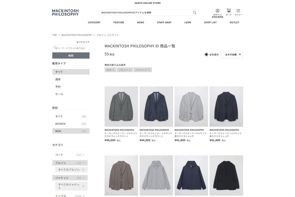Viewport: 295px width, 197px height.
Task: Open the おすすめ順 sort dropdown
Action: pyautogui.click(x=232, y=55)
